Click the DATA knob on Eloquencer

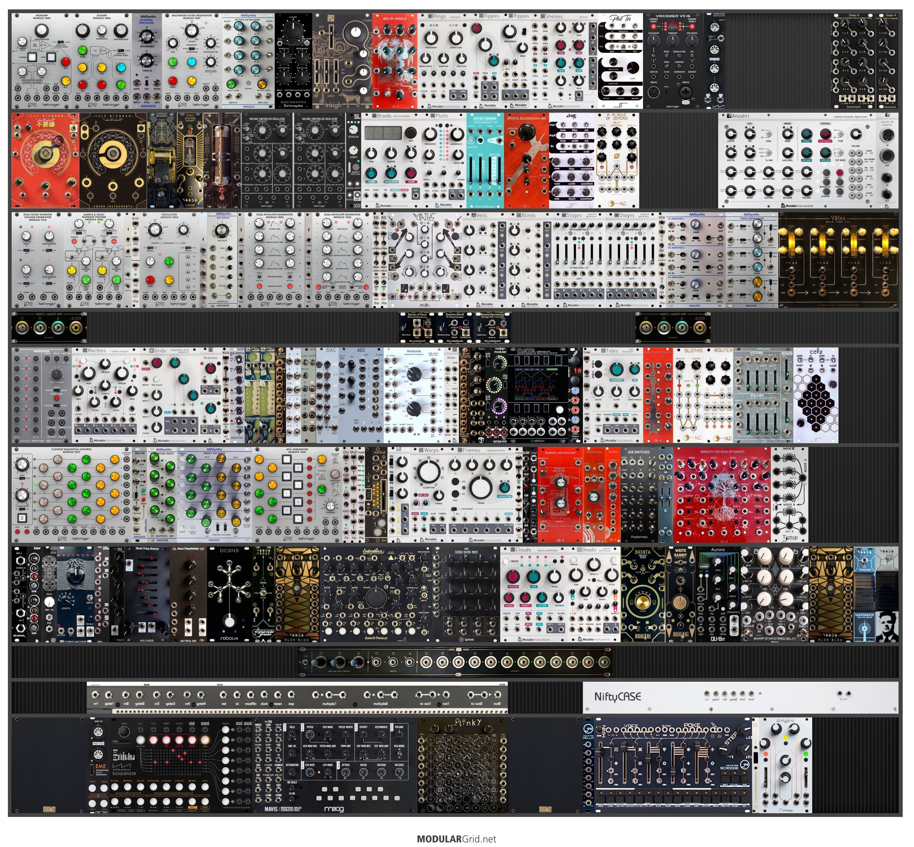(124, 732)
